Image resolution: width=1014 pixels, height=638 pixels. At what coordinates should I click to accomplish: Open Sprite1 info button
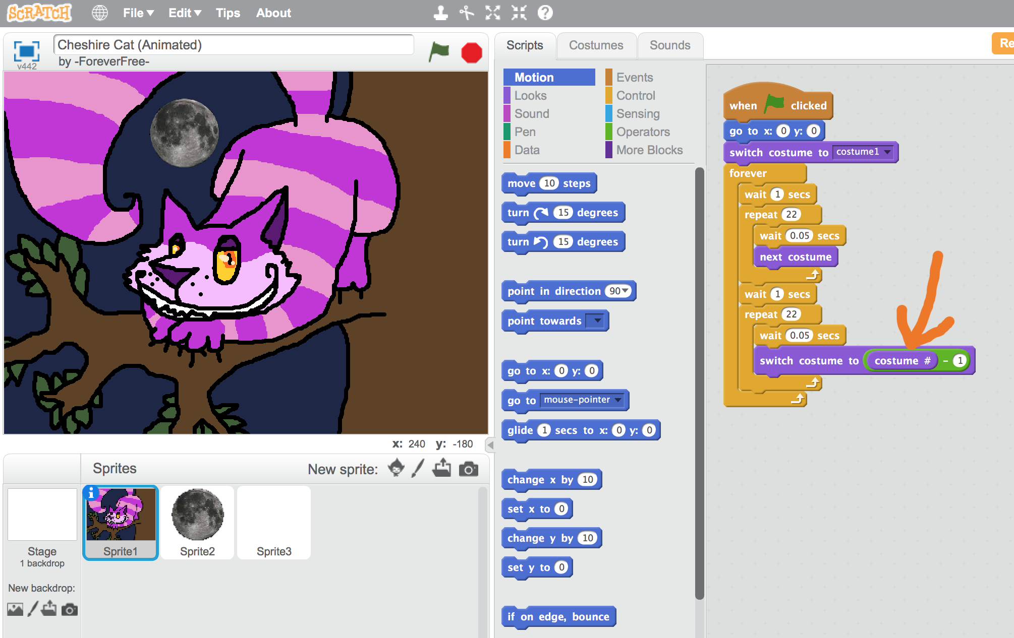tap(91, 493)
